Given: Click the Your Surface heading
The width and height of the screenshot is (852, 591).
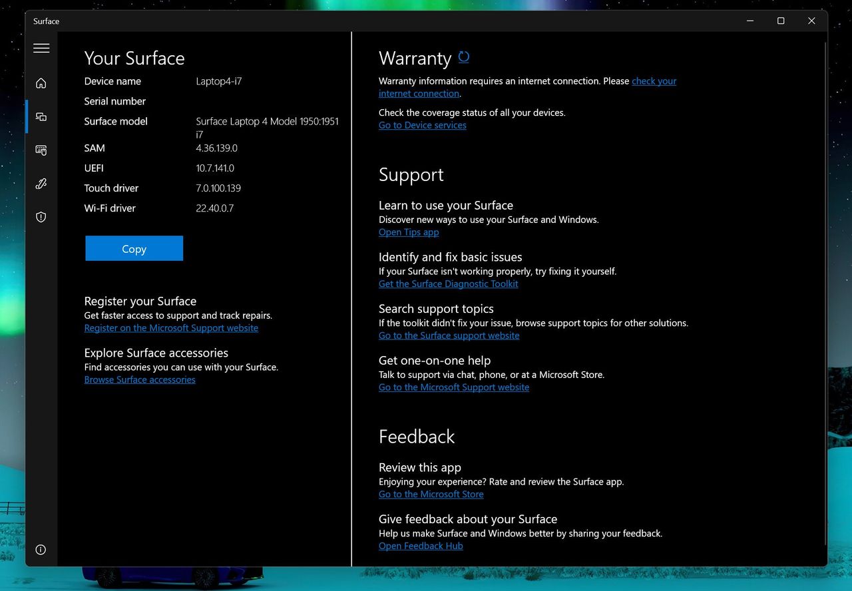Looking at the screenshot, I should [x=134, y=58].
